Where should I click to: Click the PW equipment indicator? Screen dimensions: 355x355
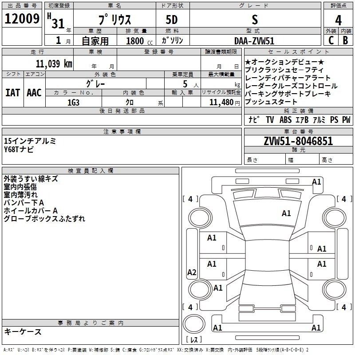346,120
